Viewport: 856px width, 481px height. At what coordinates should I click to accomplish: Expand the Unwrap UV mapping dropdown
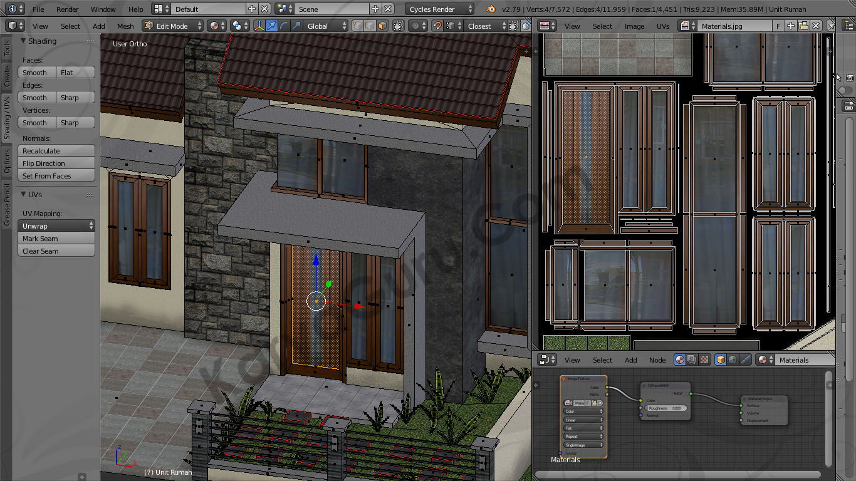(x=56, y=226)
